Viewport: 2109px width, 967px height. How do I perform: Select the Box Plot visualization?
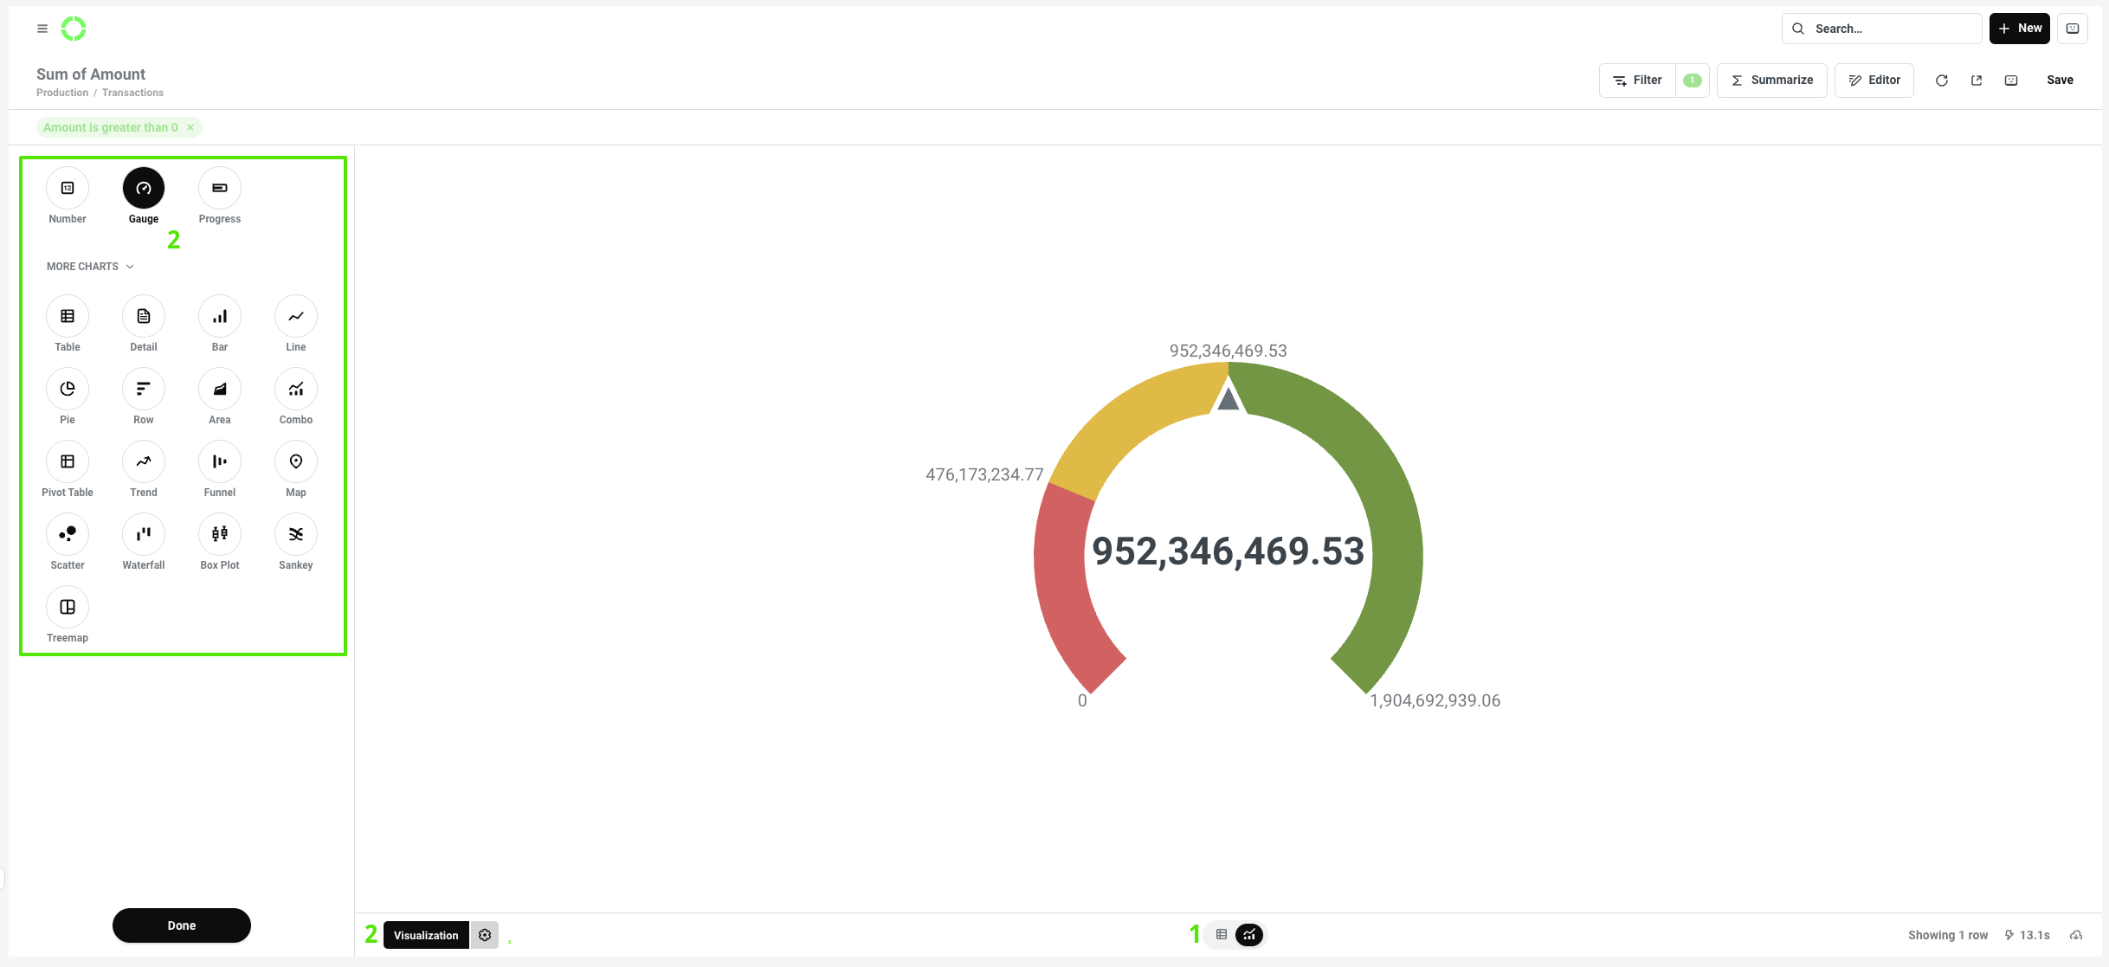[x=220, y=534]
